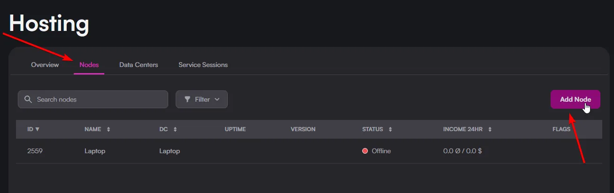Sort nodes by the DC sort arrows
This screenshot has height=193, width=614.
point(175,129)
